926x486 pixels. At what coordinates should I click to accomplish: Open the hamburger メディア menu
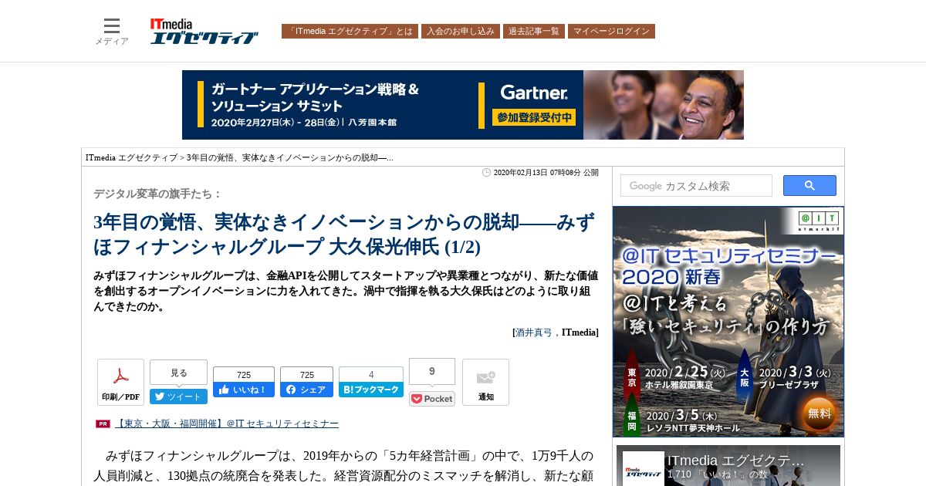(112, 32)
